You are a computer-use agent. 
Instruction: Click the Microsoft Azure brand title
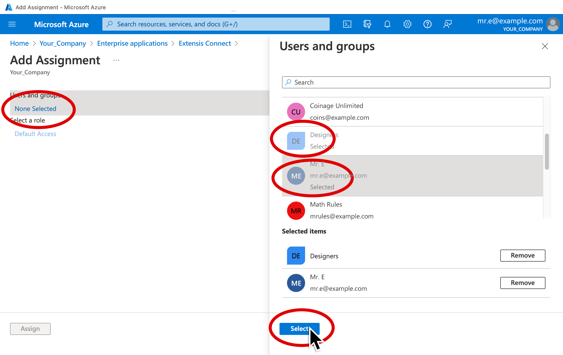tap(61, 24)
